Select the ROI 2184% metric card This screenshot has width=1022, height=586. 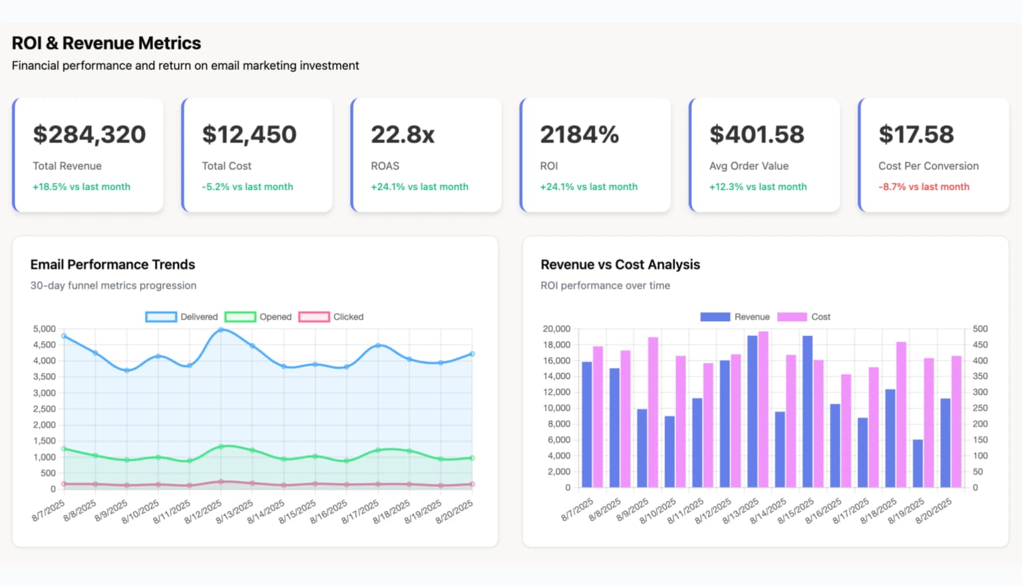click(596, 155)
